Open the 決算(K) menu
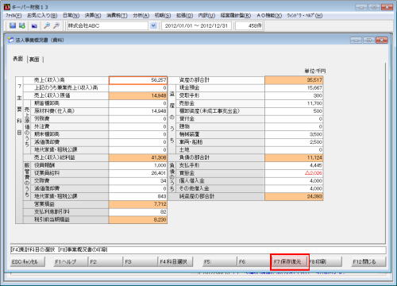 point(93,15)
